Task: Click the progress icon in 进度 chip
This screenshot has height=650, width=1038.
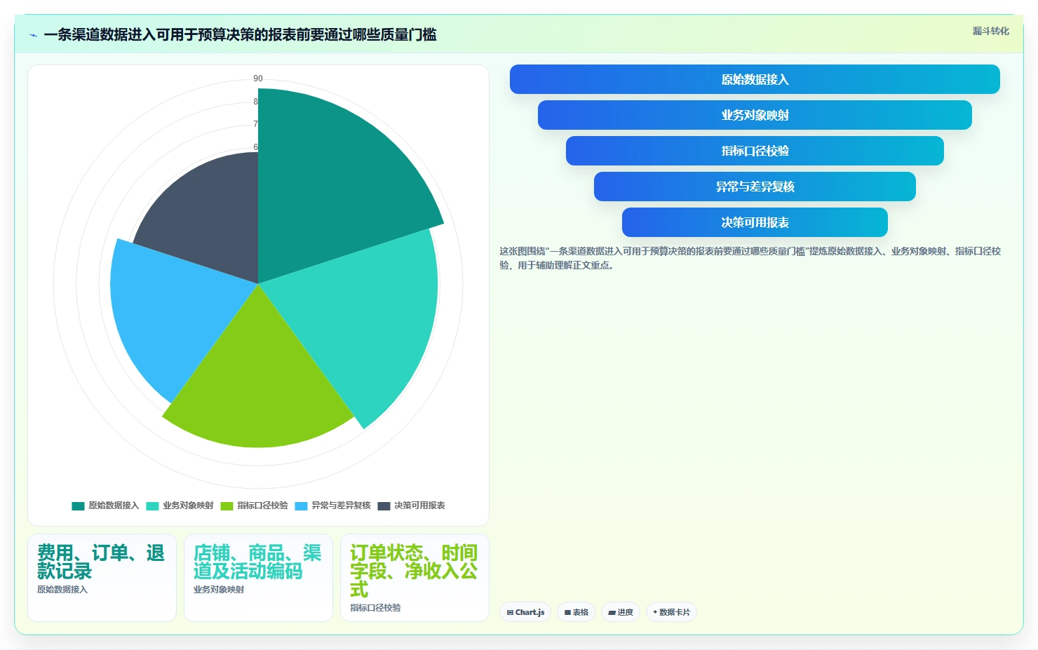Action: (612, 612)
